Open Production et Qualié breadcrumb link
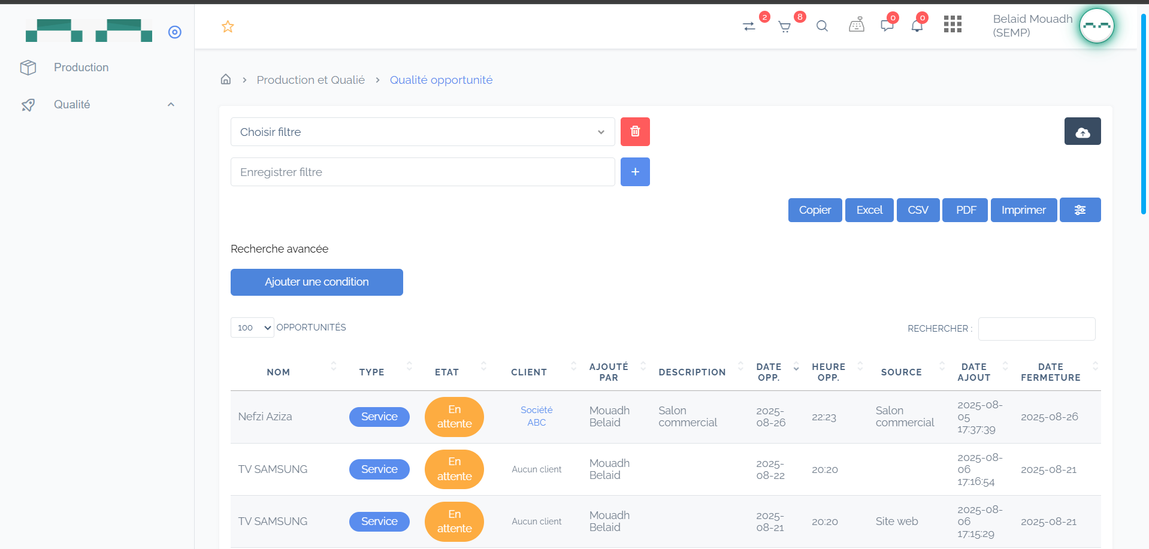This screenshot has width=1149, height=549. pyautogui.click(x=310, y=80)
